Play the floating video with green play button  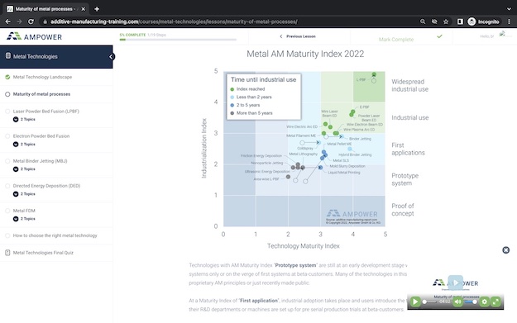415,302
